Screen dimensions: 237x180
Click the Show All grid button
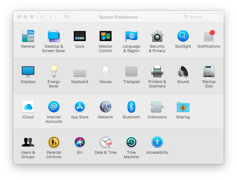67,17
